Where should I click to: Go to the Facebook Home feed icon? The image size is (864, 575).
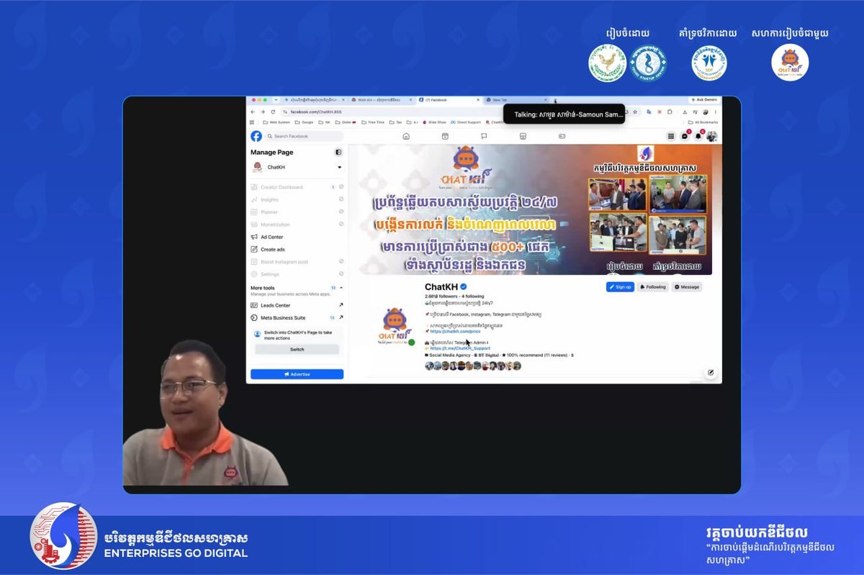coord(406,136)
